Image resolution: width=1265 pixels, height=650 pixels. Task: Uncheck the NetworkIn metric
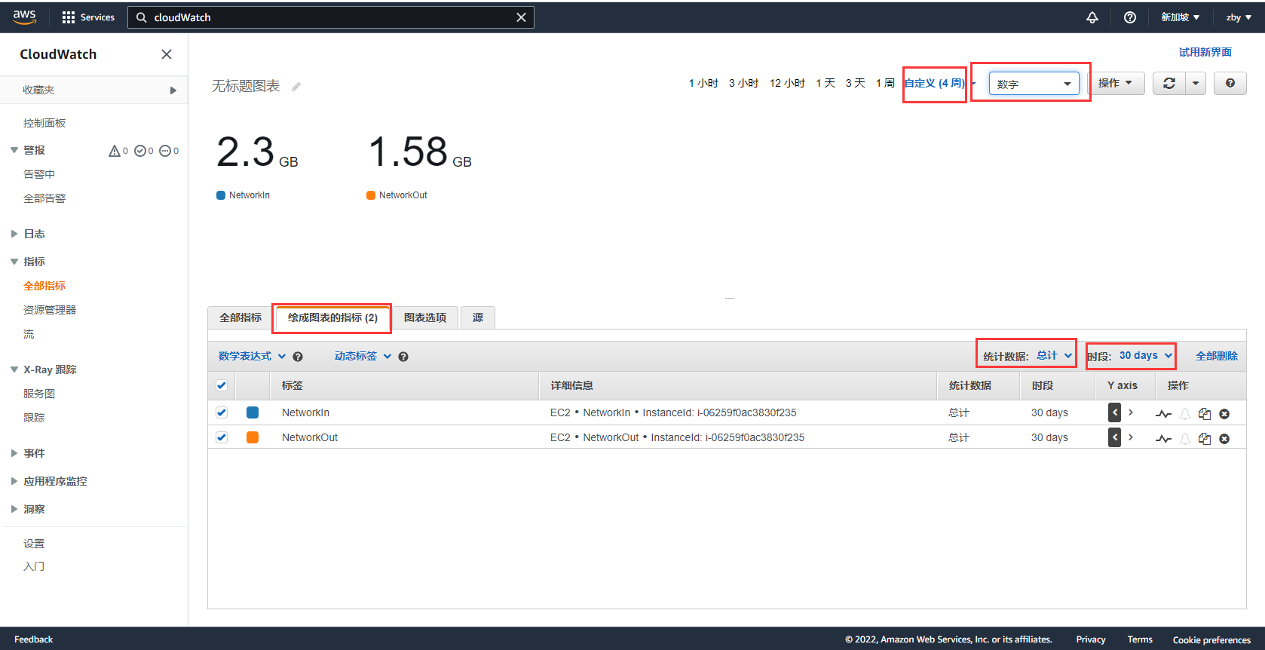click(x=222, y=412)
